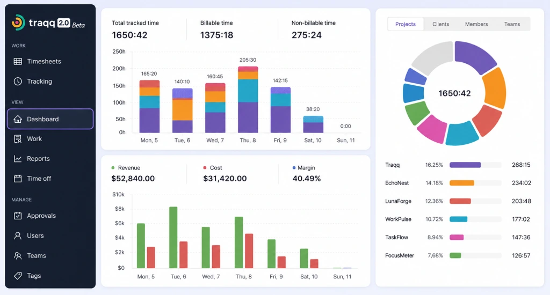The image size is (550, 295).
Task: Click the Teams people icon
Action: (x=18, y=256)
